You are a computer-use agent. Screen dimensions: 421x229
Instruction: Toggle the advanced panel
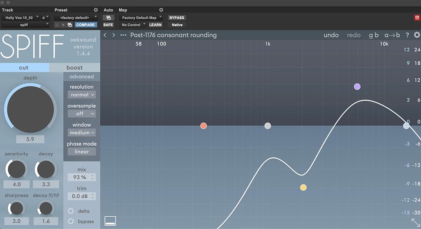click(82, 77)
